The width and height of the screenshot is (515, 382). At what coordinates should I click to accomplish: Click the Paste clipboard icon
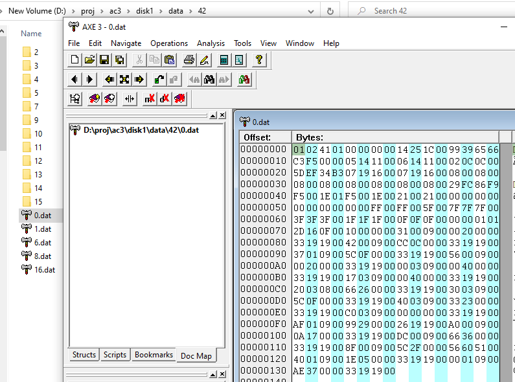[x=169, y=60]
